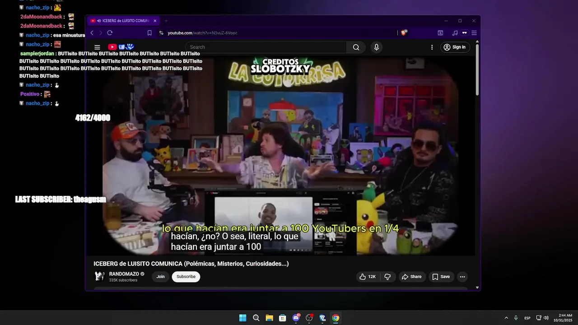Open the browser hamburger menu
578x325 pixels.
pos(474,33)
